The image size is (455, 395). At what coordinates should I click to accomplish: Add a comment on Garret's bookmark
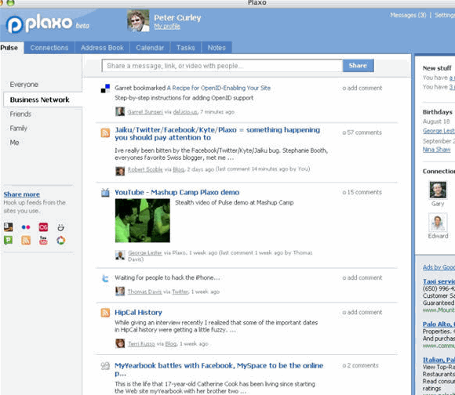(x=362, y=88)
